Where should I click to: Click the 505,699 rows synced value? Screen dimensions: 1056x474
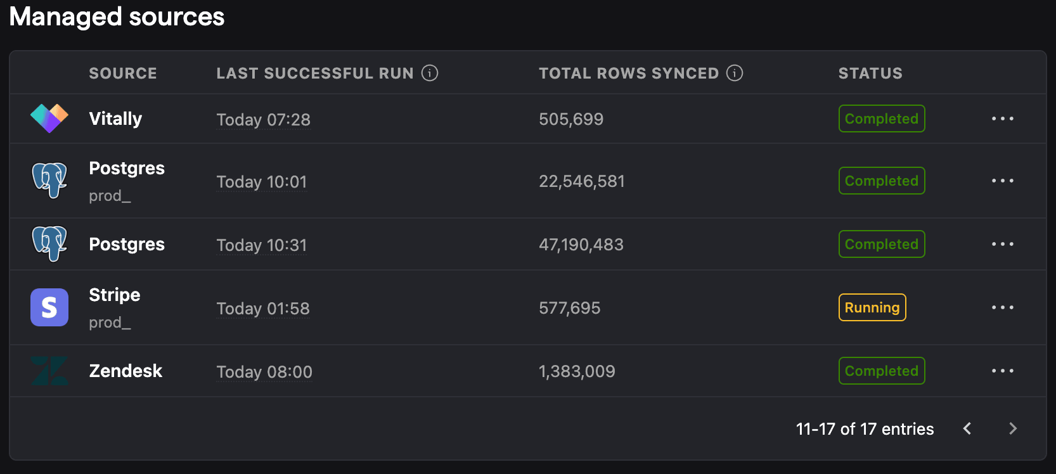[571, 119]
